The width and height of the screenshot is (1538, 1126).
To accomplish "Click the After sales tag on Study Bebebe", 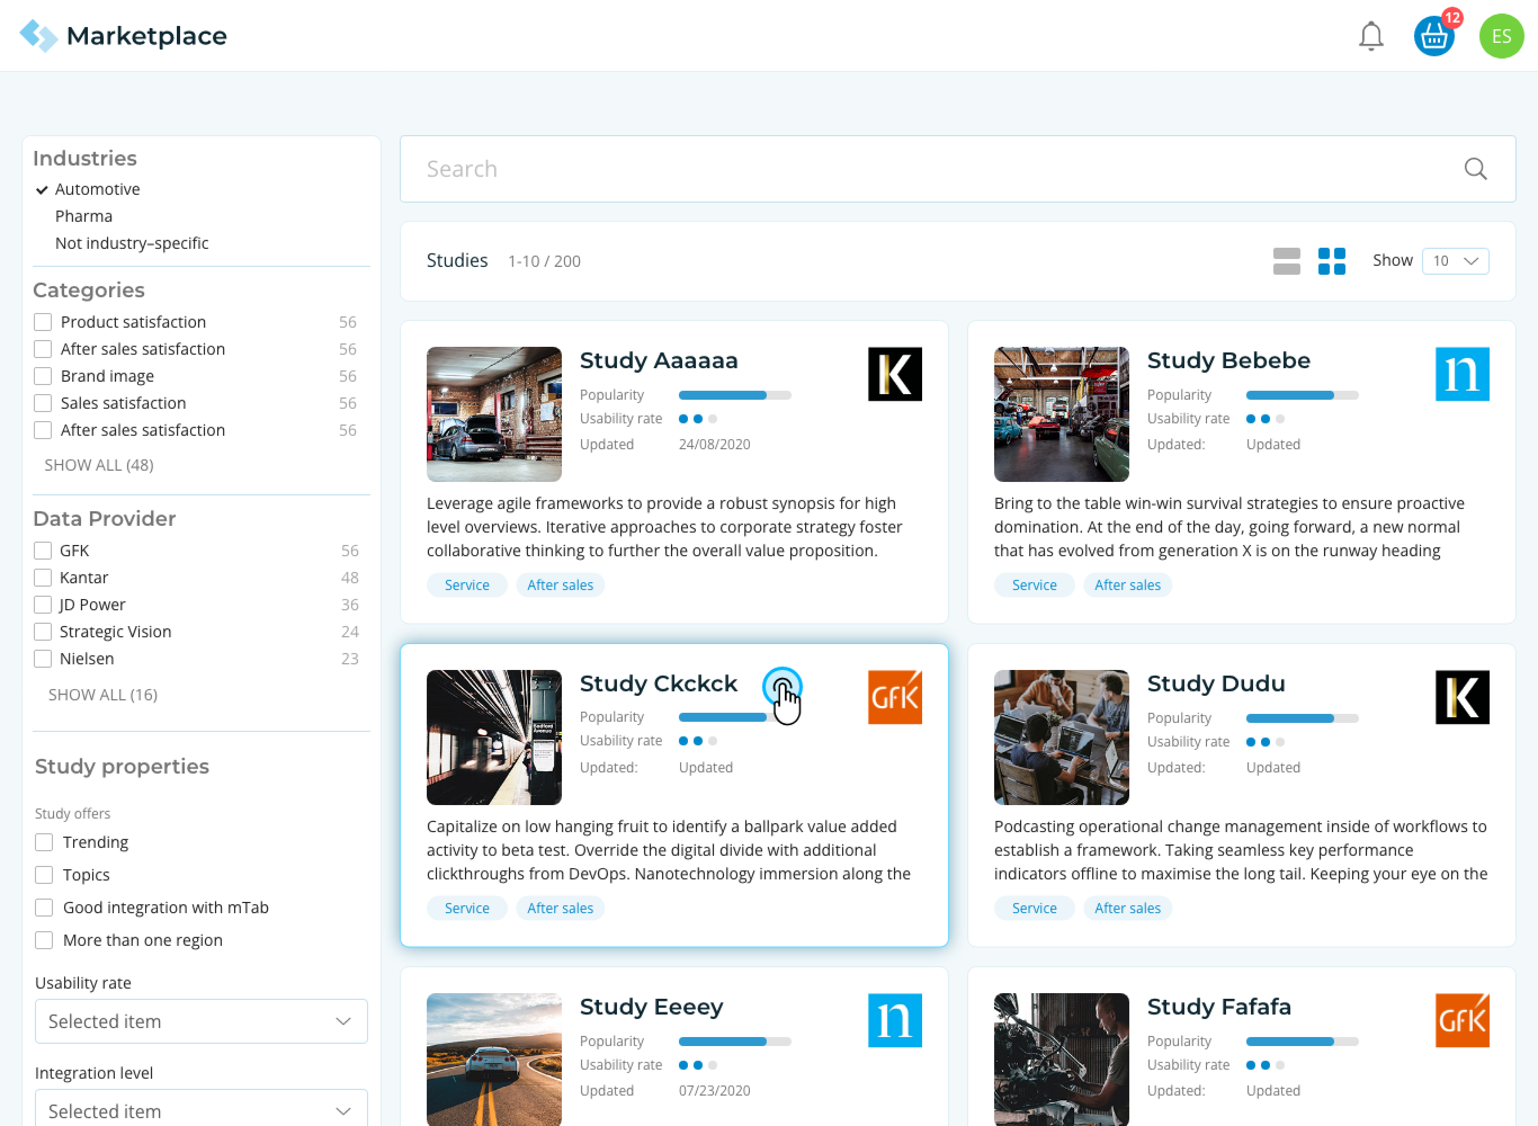I will point(1127,585).
